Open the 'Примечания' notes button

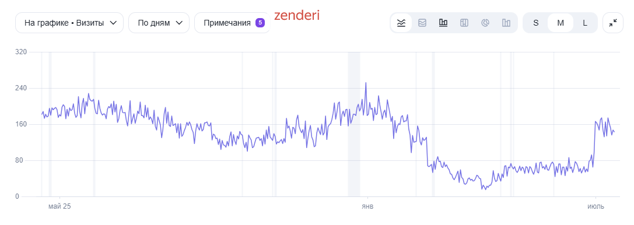pyautogui.click(x=232, y=23)
